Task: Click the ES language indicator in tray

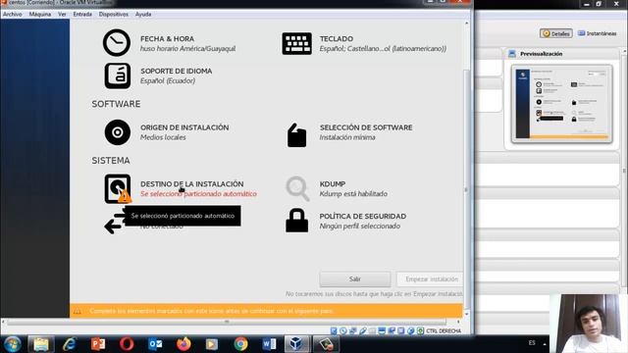Action: click(532, 343)
